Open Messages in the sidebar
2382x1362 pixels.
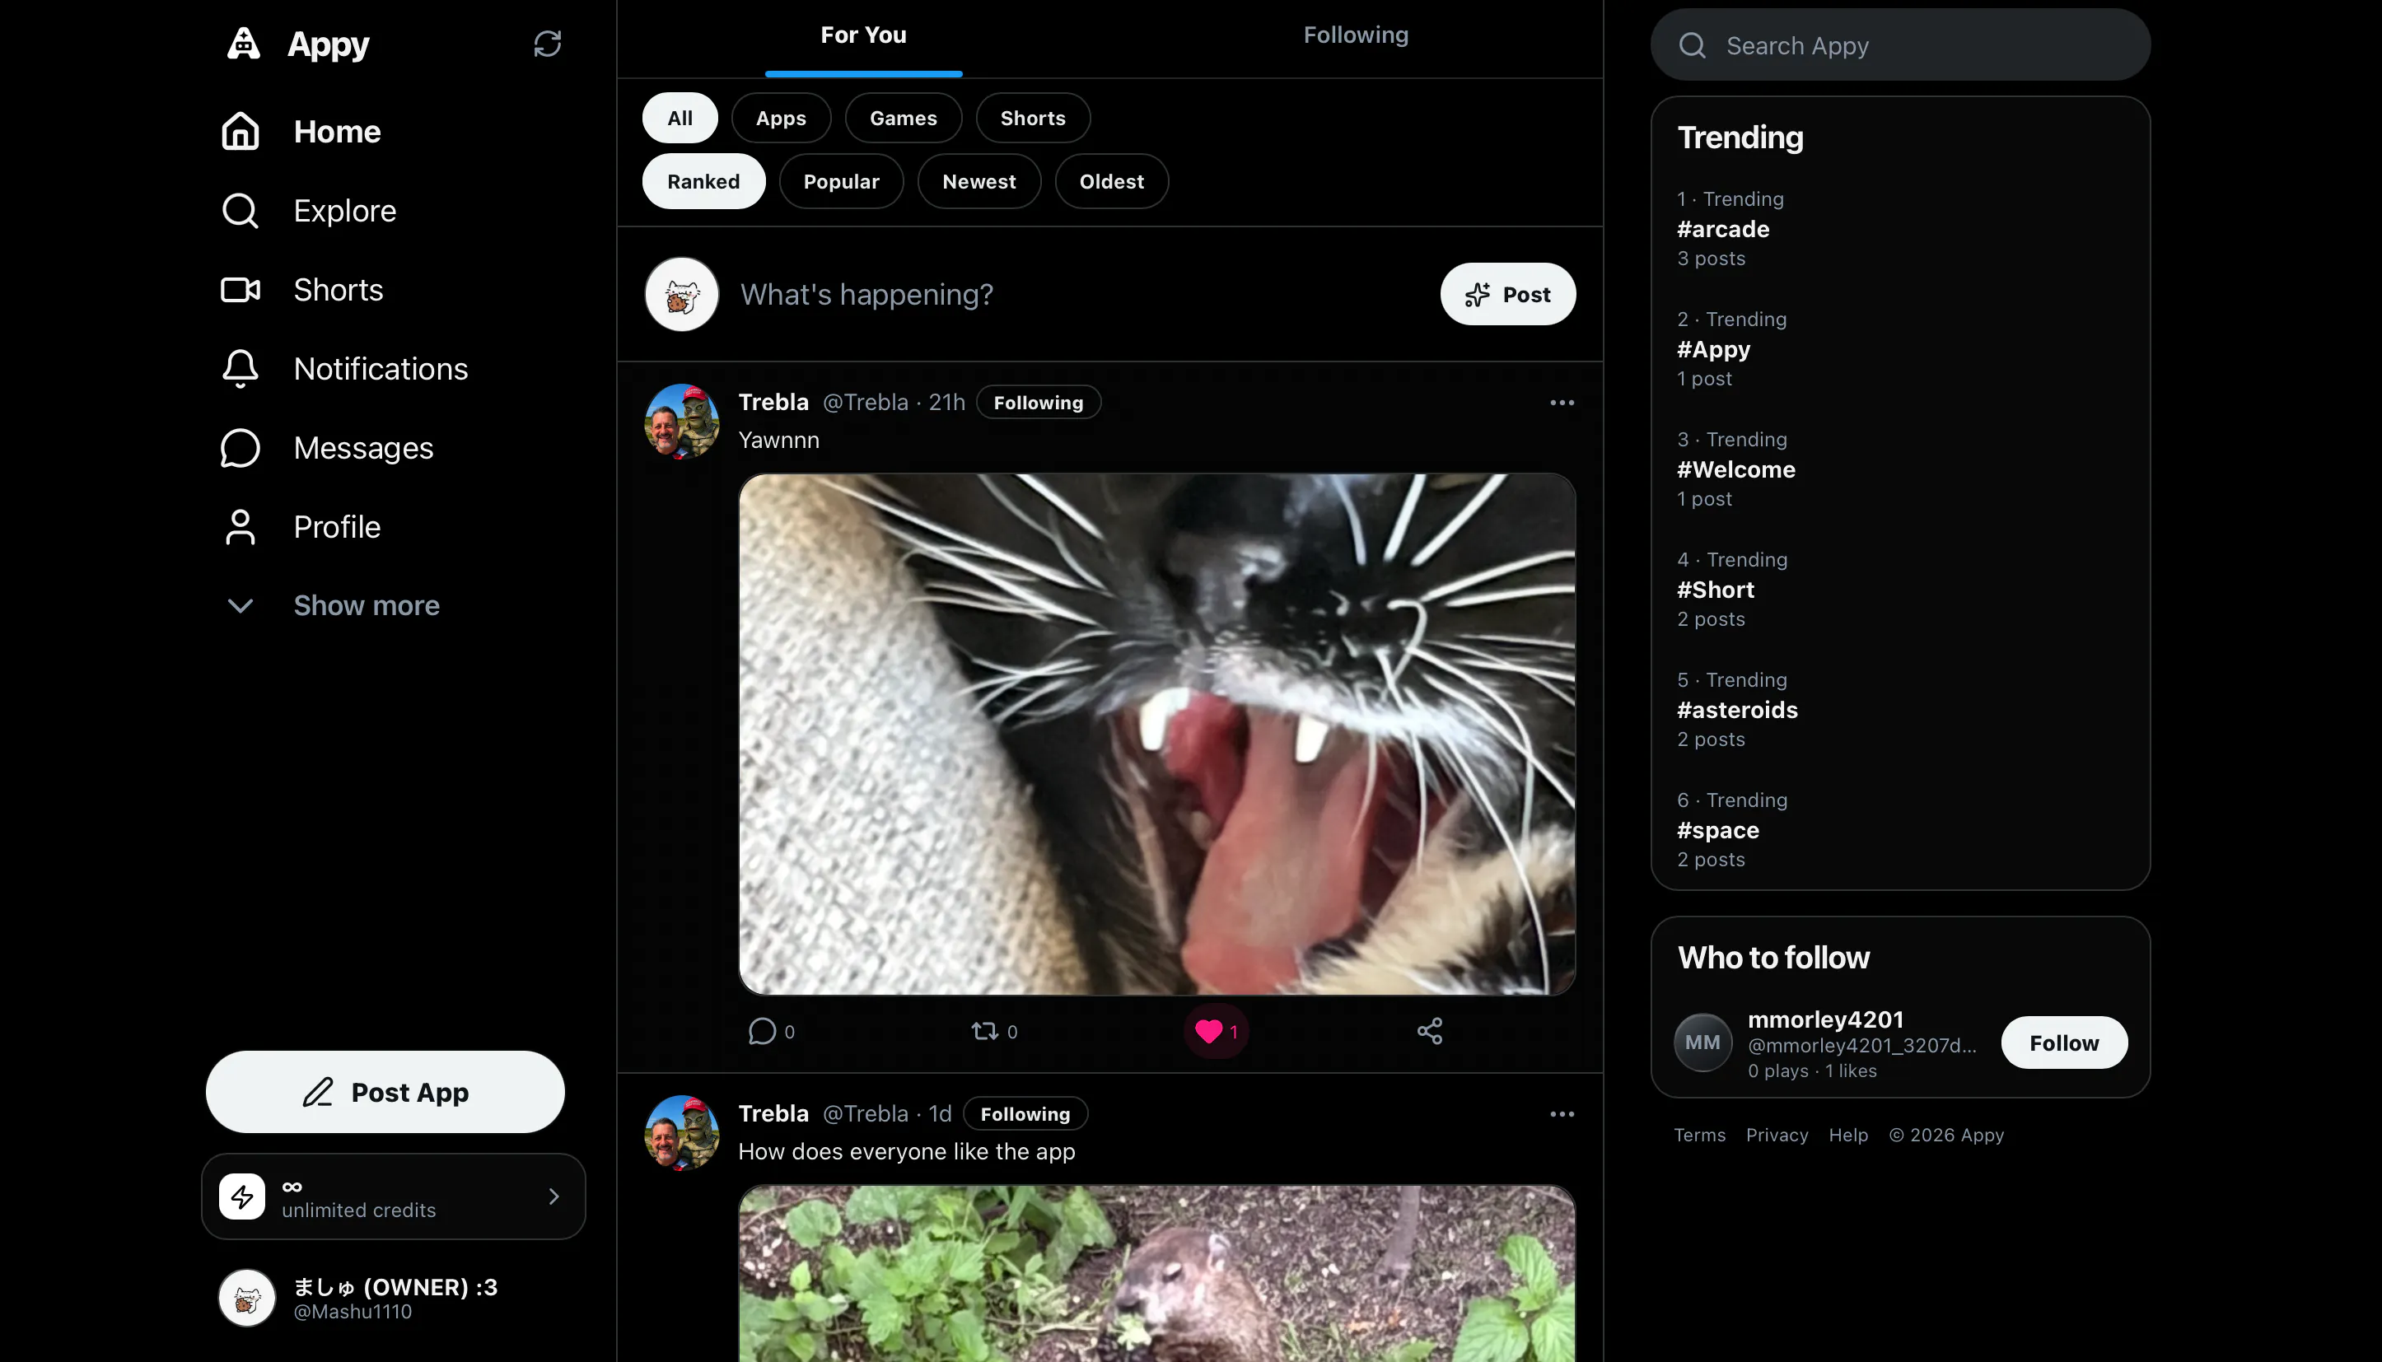328,448
